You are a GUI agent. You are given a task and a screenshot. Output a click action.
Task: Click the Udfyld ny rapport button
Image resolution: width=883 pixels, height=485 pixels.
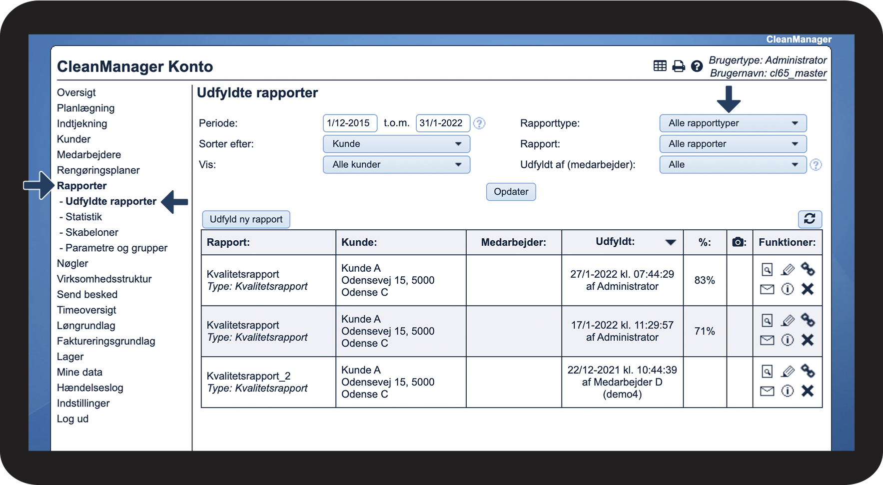point(246,219)
